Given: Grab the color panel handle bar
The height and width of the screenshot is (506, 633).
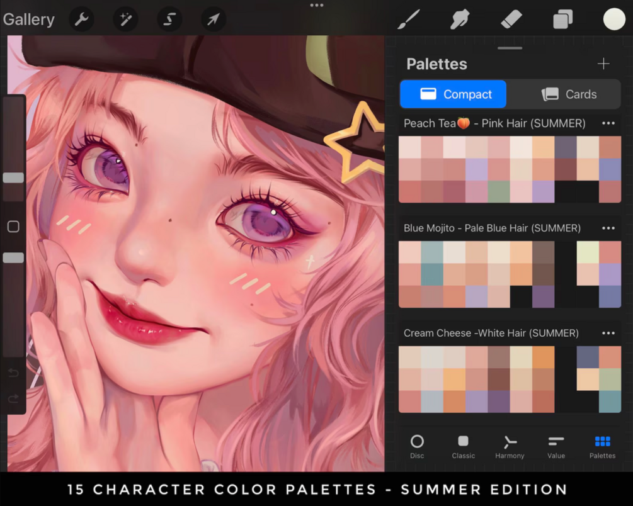Looking at the screenshot, I should pos(510,48).
